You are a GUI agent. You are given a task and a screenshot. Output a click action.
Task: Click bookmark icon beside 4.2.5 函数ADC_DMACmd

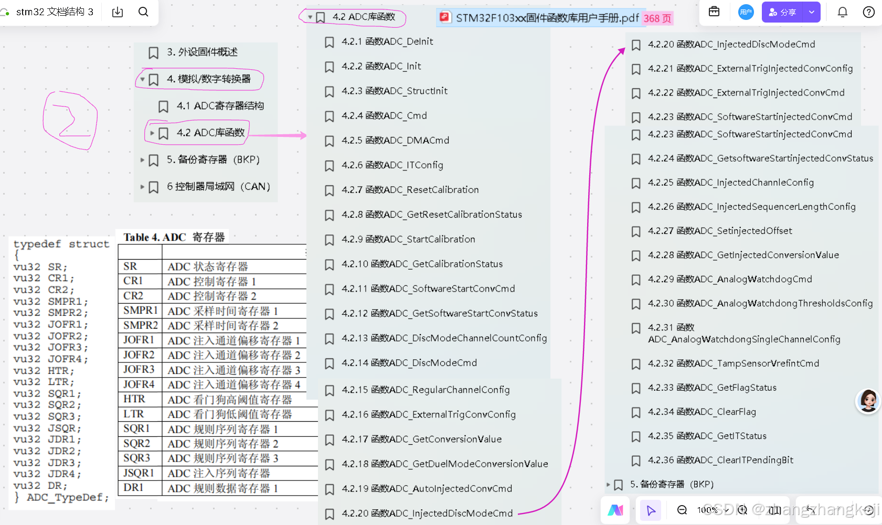[x=330, y=141]
